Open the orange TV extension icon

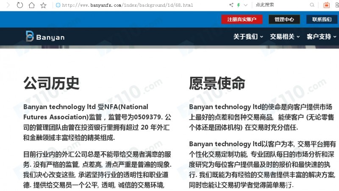pos(326,5)
